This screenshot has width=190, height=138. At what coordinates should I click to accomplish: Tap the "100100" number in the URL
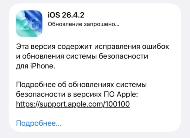pos(117,104)
